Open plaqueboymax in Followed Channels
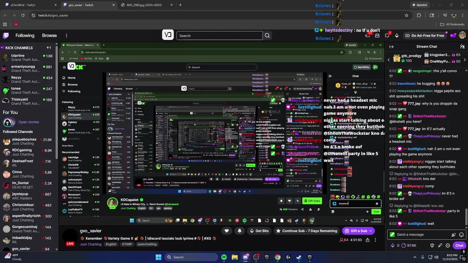468x263 pixels. click(27, 141)
